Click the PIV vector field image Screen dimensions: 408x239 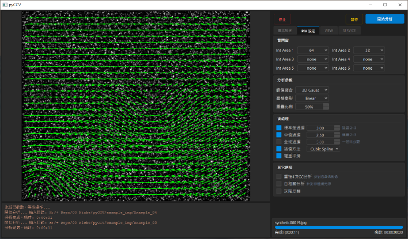point(136,106)
